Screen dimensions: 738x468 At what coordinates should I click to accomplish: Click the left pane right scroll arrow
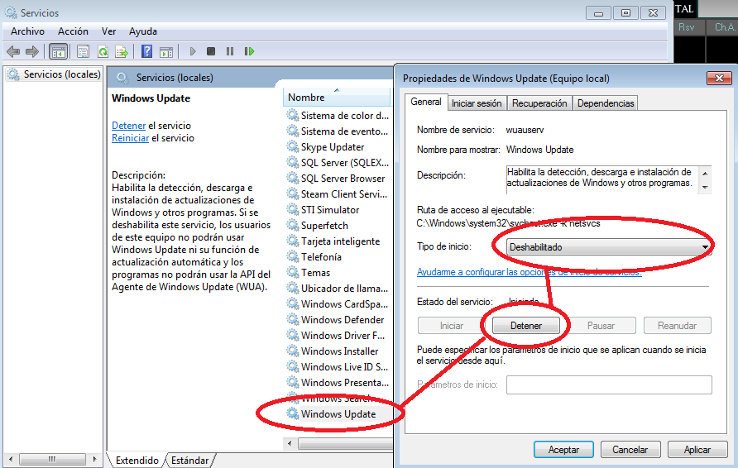tap(94, 459)
